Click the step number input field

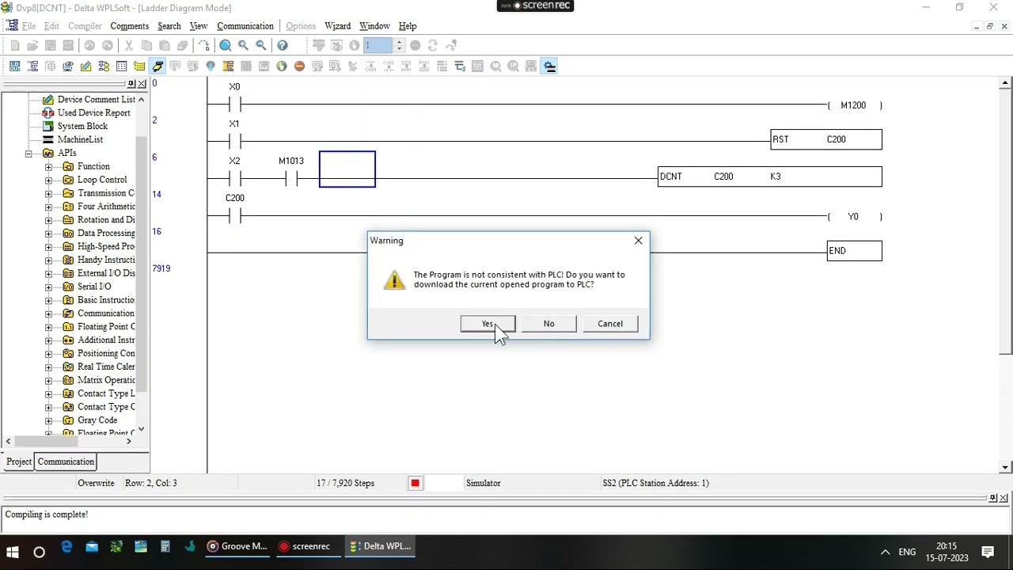click(378, 45)
